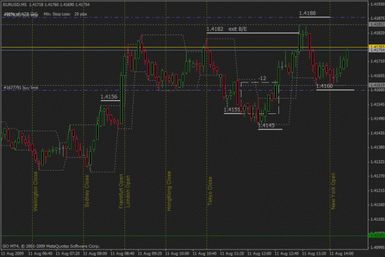Viewport: 385px width, 257px height.
Task: Click the 1.41930 price axis label
Action: (378, 4)
